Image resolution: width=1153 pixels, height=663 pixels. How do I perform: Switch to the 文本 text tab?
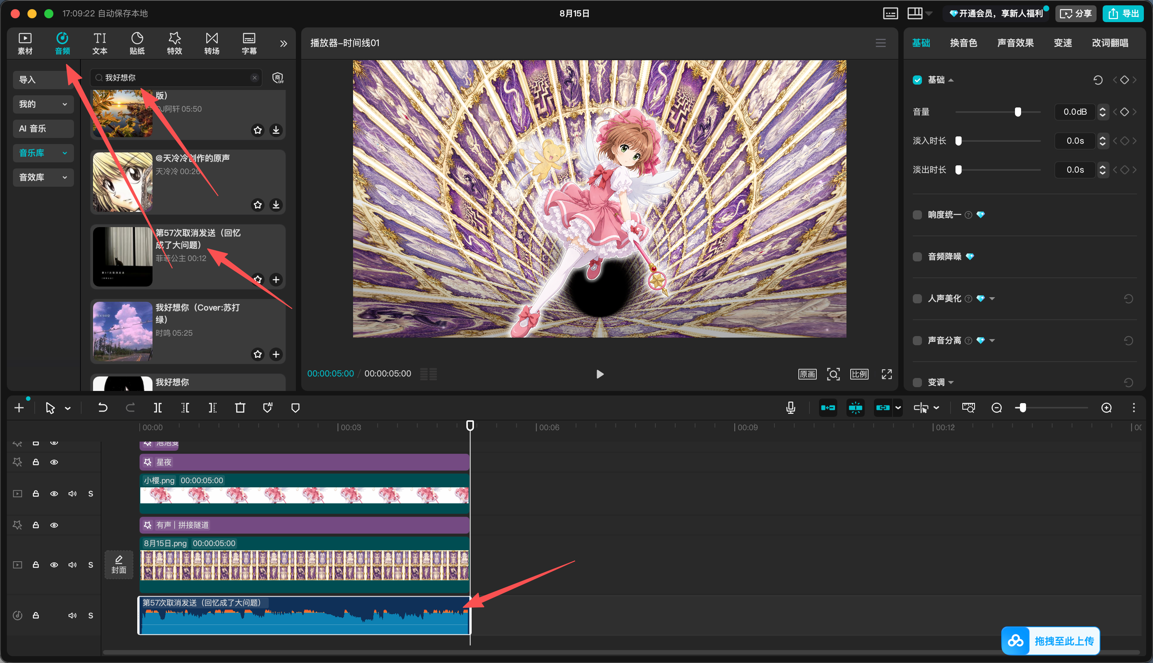(x=100, y=43)
